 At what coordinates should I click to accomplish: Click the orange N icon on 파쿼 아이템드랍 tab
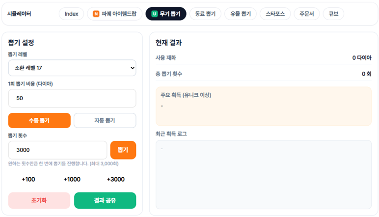pos(96,14)
